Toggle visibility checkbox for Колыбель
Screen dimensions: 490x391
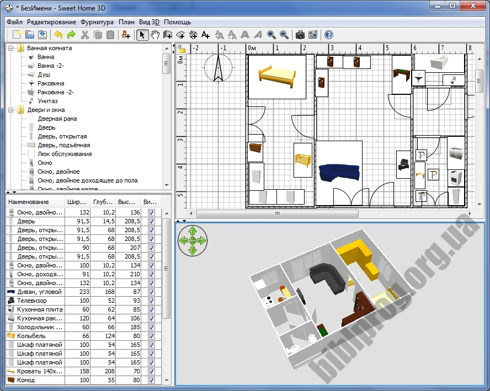point(151,336)
